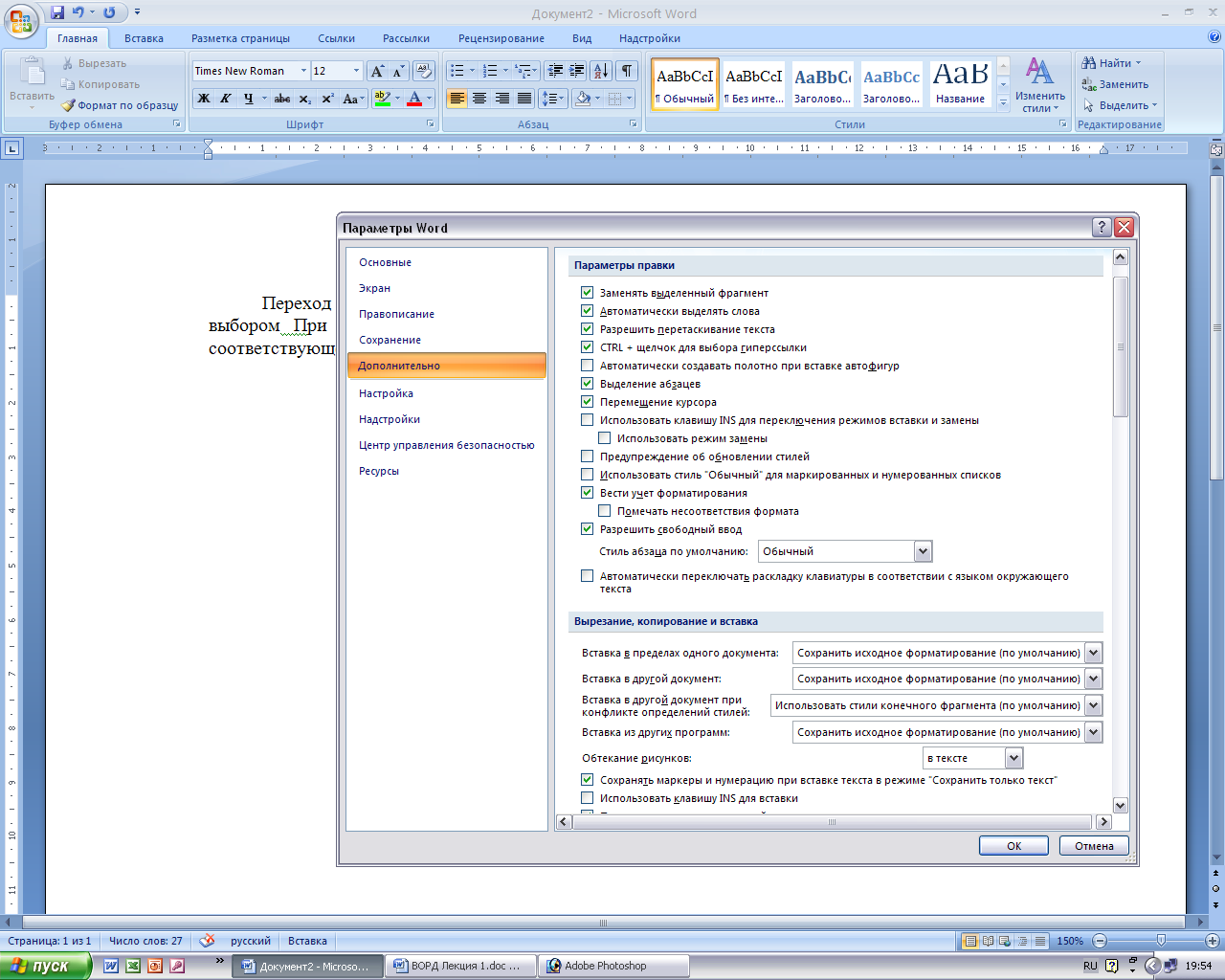Click the bulleted list icon
Image resolution: width=1225 pixels, height=980 pixels.
457,71
